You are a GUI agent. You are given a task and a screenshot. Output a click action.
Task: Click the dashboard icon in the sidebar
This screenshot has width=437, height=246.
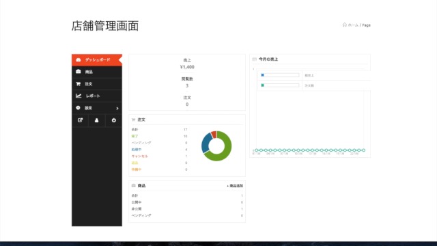click(79, 60)
